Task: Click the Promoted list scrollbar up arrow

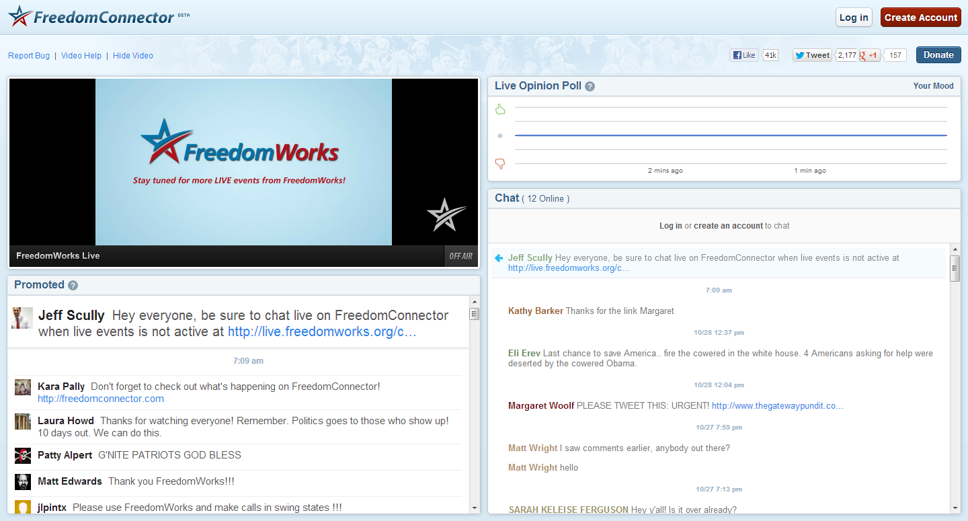Action: pos(475,302)
